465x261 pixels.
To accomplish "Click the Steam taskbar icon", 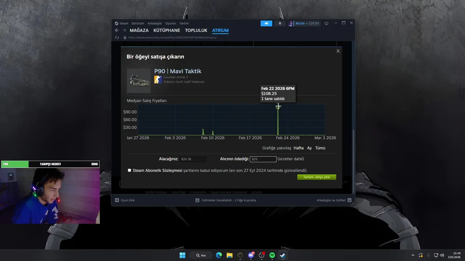I will 282,255.
